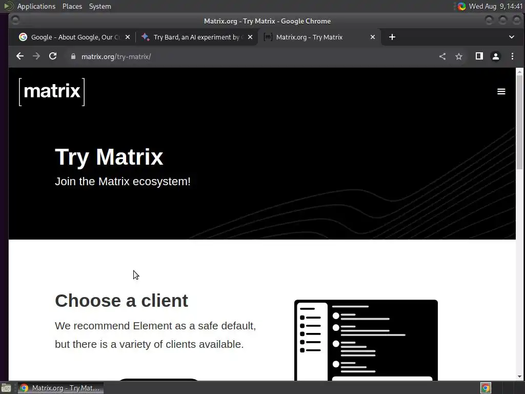Bookmark this tab with the star icon
Image resolution: width=525 pixels, height=394 pixels.
[x=459, y=56]
